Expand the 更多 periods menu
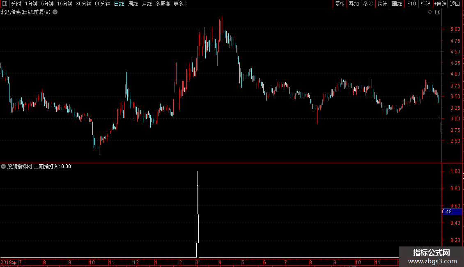The image size is (464, 267). click(181, 4)
